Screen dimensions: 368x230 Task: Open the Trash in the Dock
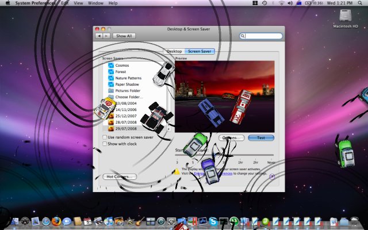[x=355, y=221]
